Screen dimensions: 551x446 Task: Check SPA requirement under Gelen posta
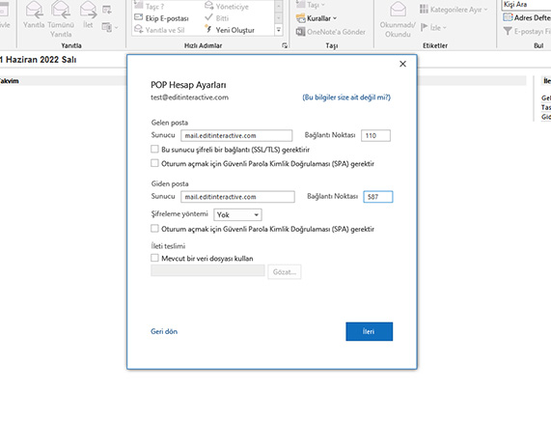[154, 163]
